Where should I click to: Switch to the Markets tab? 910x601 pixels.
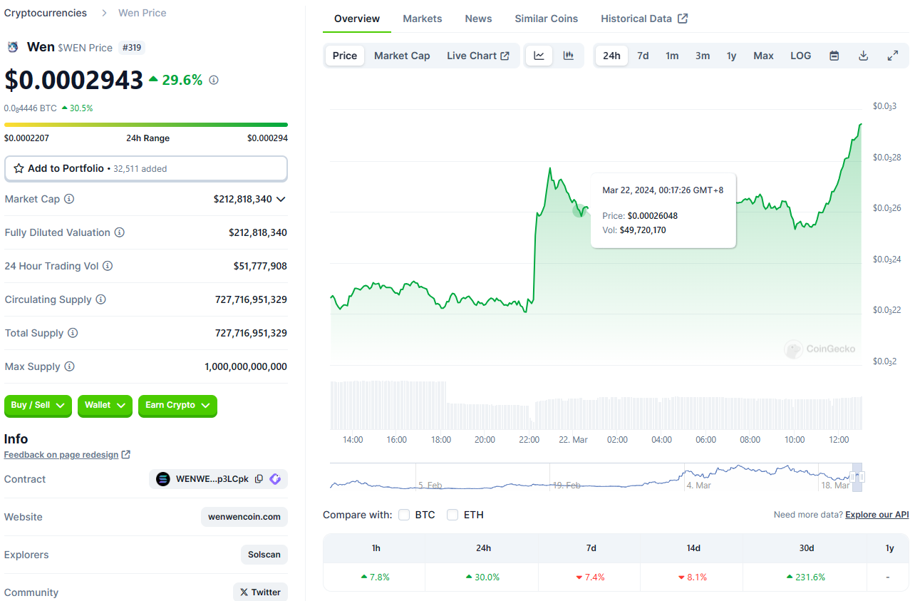click(x=422, y=19)
